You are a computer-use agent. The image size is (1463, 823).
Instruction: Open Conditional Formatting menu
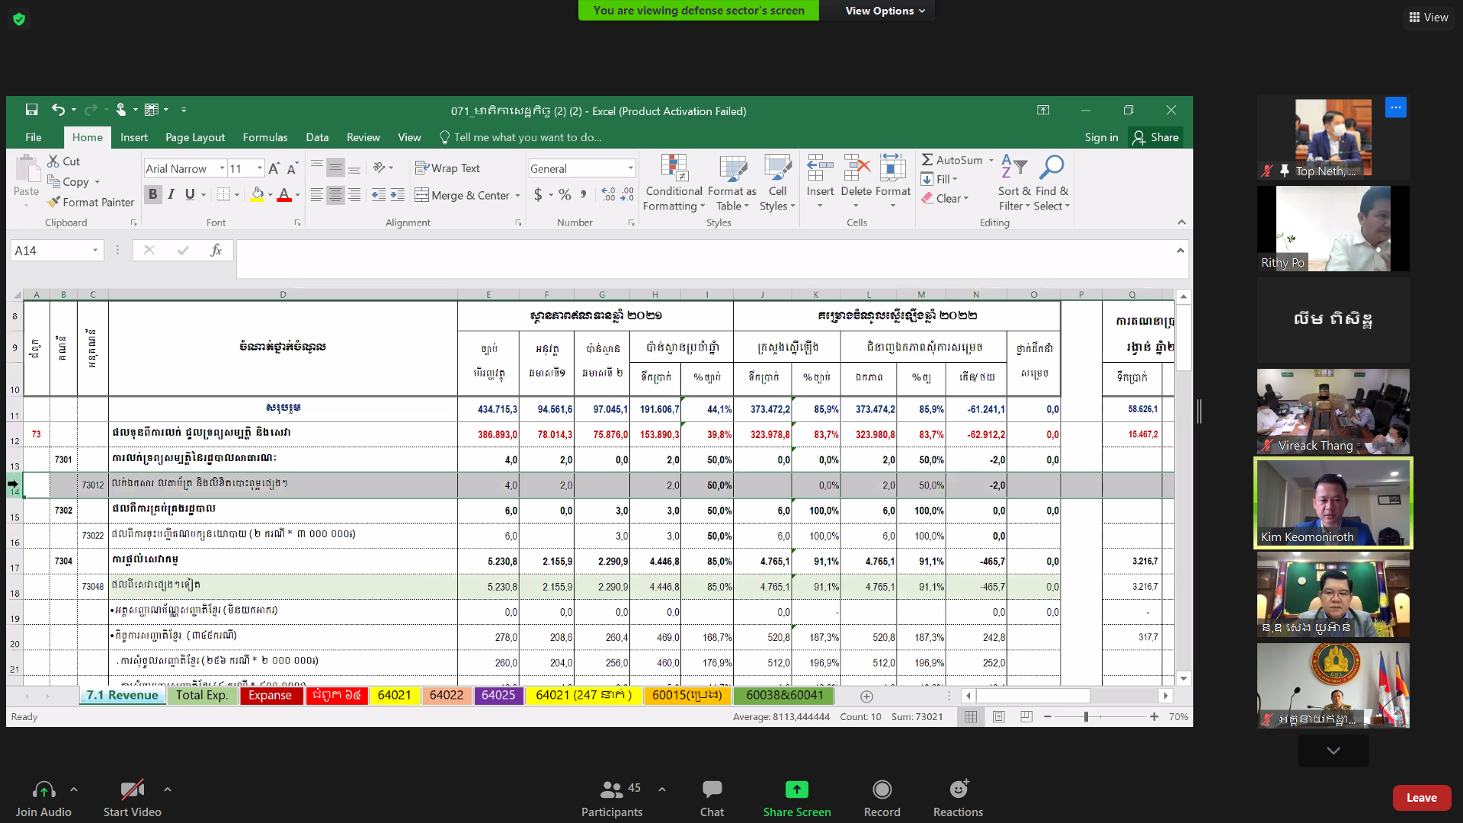[674, 183]
